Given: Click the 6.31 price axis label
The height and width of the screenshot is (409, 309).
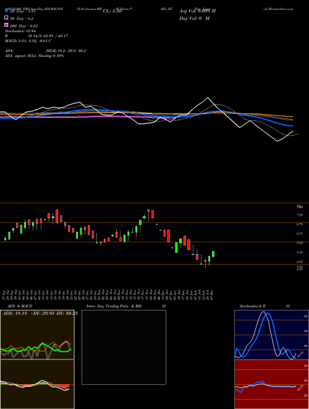Looking at the screenshot, I should click(300, 234).
